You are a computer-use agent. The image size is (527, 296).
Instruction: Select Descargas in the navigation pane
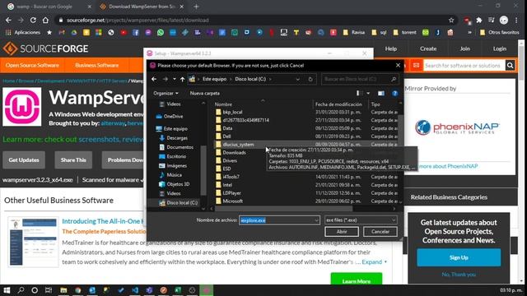click(177, 138)
